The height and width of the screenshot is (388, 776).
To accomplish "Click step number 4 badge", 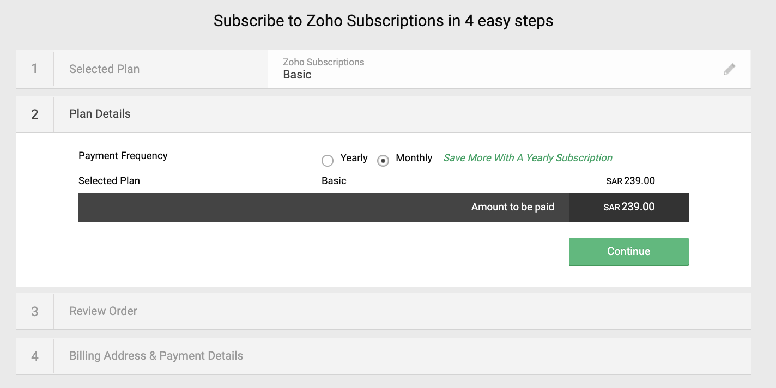I will 35,356.
